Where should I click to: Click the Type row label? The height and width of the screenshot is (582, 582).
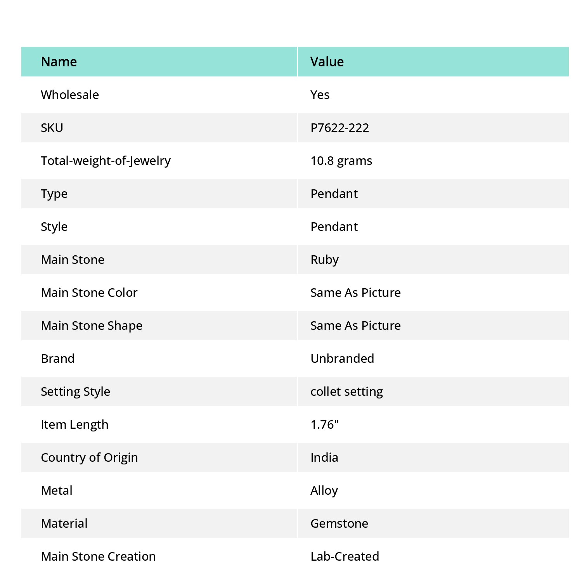point(54,194)
